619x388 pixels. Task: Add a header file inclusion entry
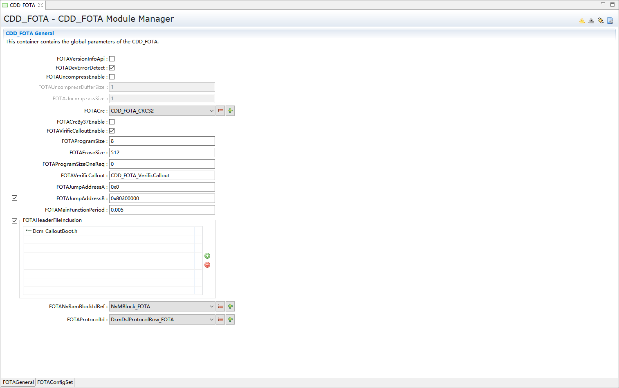207,256
